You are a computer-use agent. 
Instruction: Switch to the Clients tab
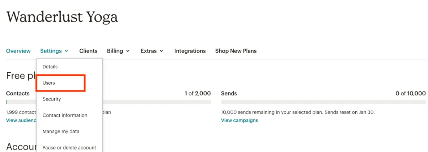[x=88, y=51]
